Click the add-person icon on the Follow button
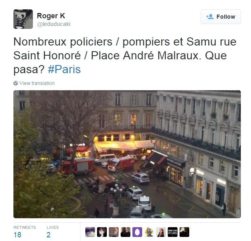 (210, 17)
